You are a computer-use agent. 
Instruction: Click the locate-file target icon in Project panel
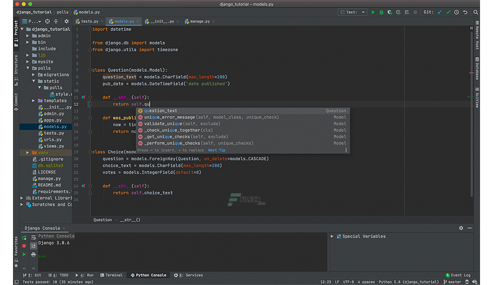47,21
